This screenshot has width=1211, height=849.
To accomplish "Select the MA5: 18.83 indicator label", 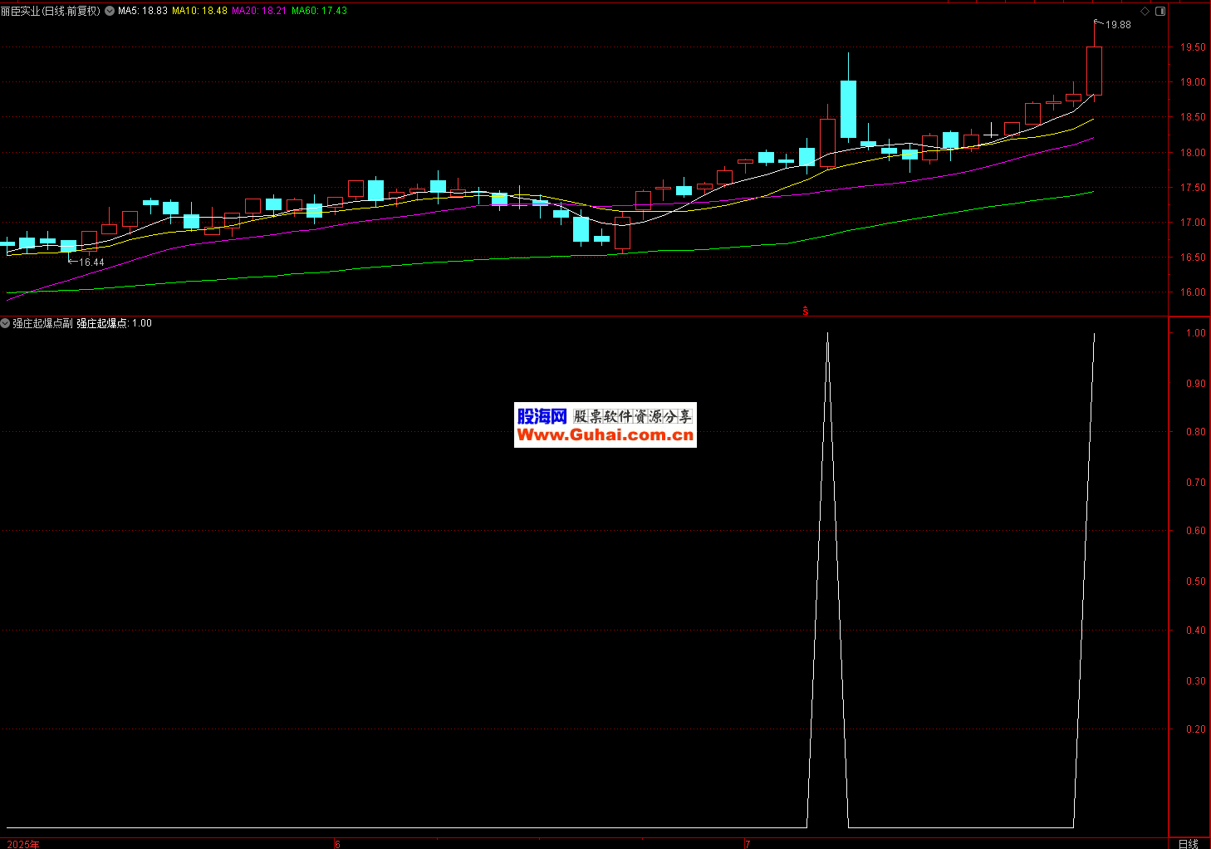I will pyautogui.click(x=143, y=11).
